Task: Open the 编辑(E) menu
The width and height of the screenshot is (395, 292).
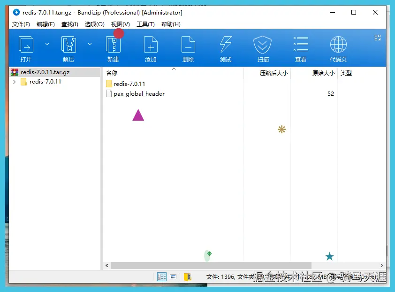Action: pos(46,24)
